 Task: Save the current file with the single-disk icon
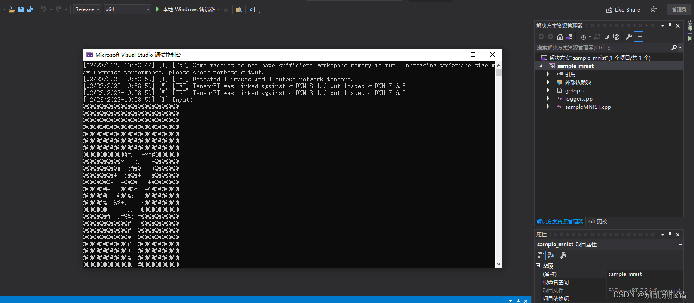click(21, 9)
